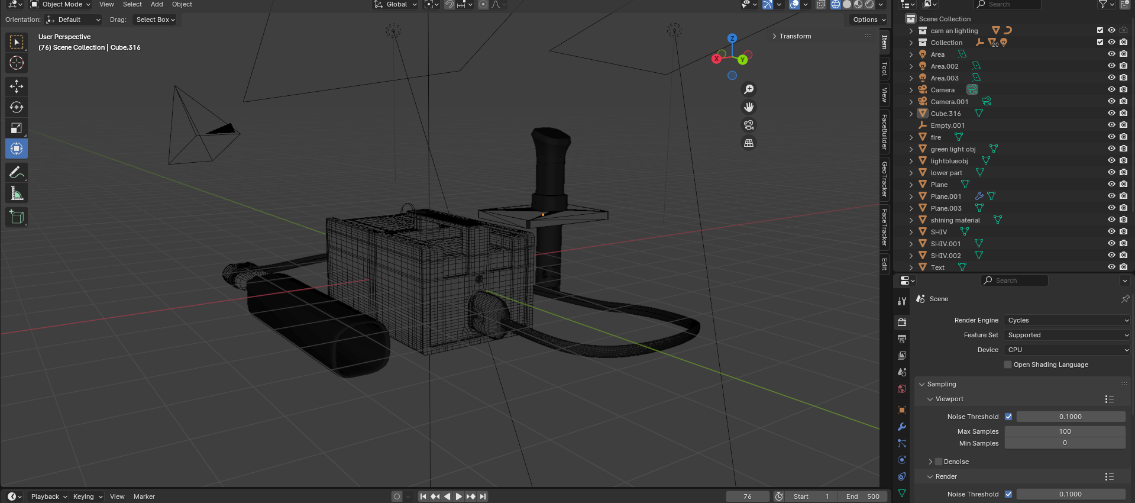Click the Max Samples value field
1135x503 pixels.
1065,431
